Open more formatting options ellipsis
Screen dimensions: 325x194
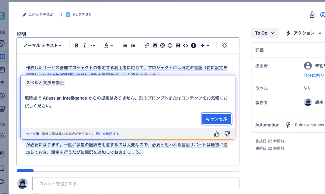point(93,45)
